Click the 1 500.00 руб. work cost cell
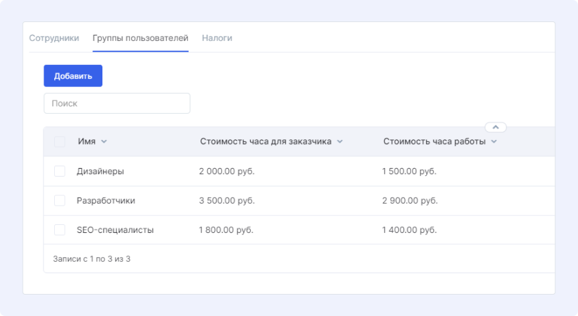This screenshot has width=578, height=316. point(409,171)
